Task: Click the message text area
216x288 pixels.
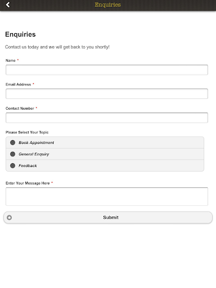Action: (x=107, y=196)
